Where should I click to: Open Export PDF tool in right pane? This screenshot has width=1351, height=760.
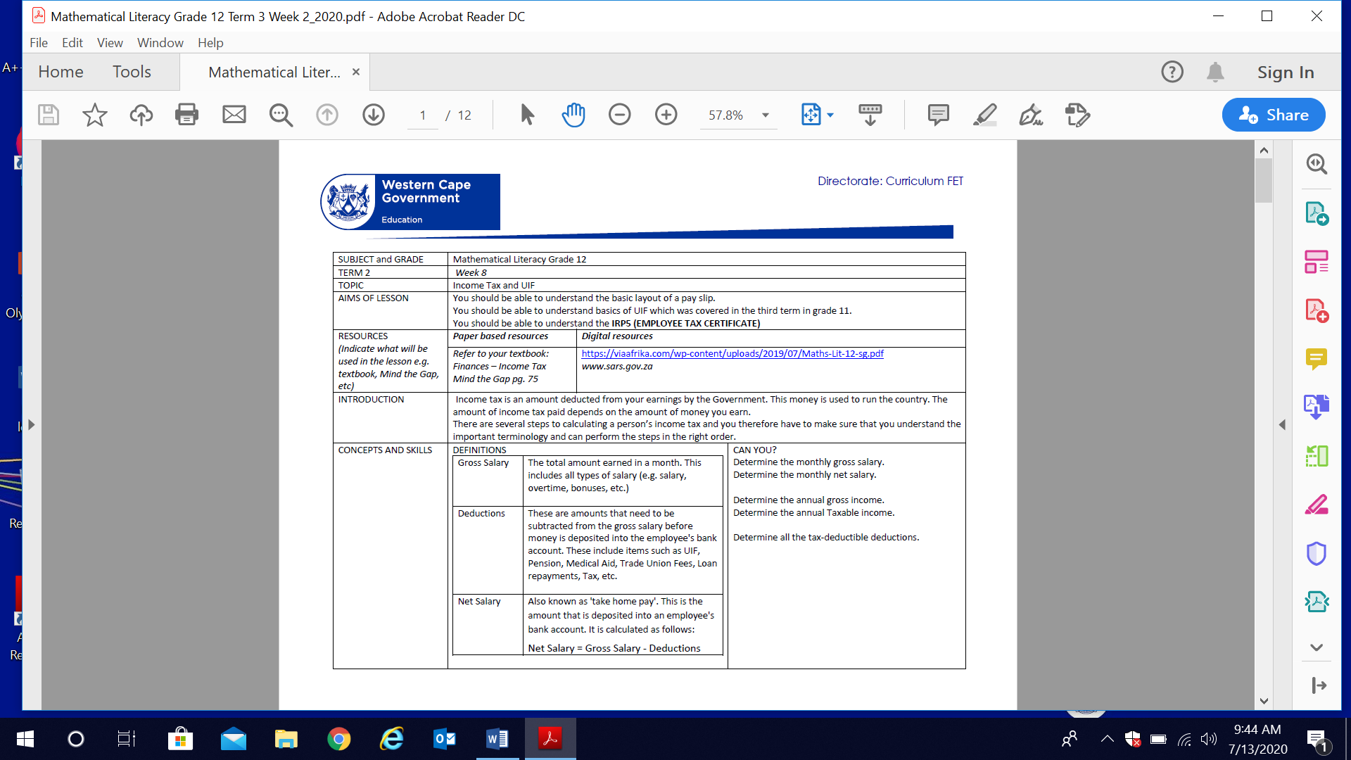point(1317,213)
